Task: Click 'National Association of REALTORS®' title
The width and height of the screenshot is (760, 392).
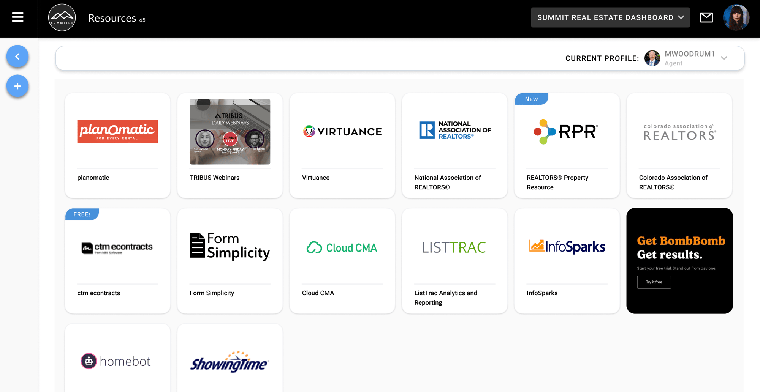Action: [448, 183]
